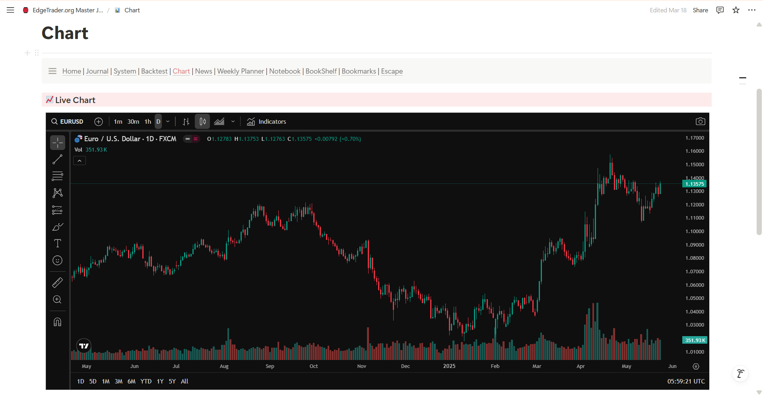763x395 pixels.
Task: Open the emoji sticker tool
Action: tap(57, 261)
